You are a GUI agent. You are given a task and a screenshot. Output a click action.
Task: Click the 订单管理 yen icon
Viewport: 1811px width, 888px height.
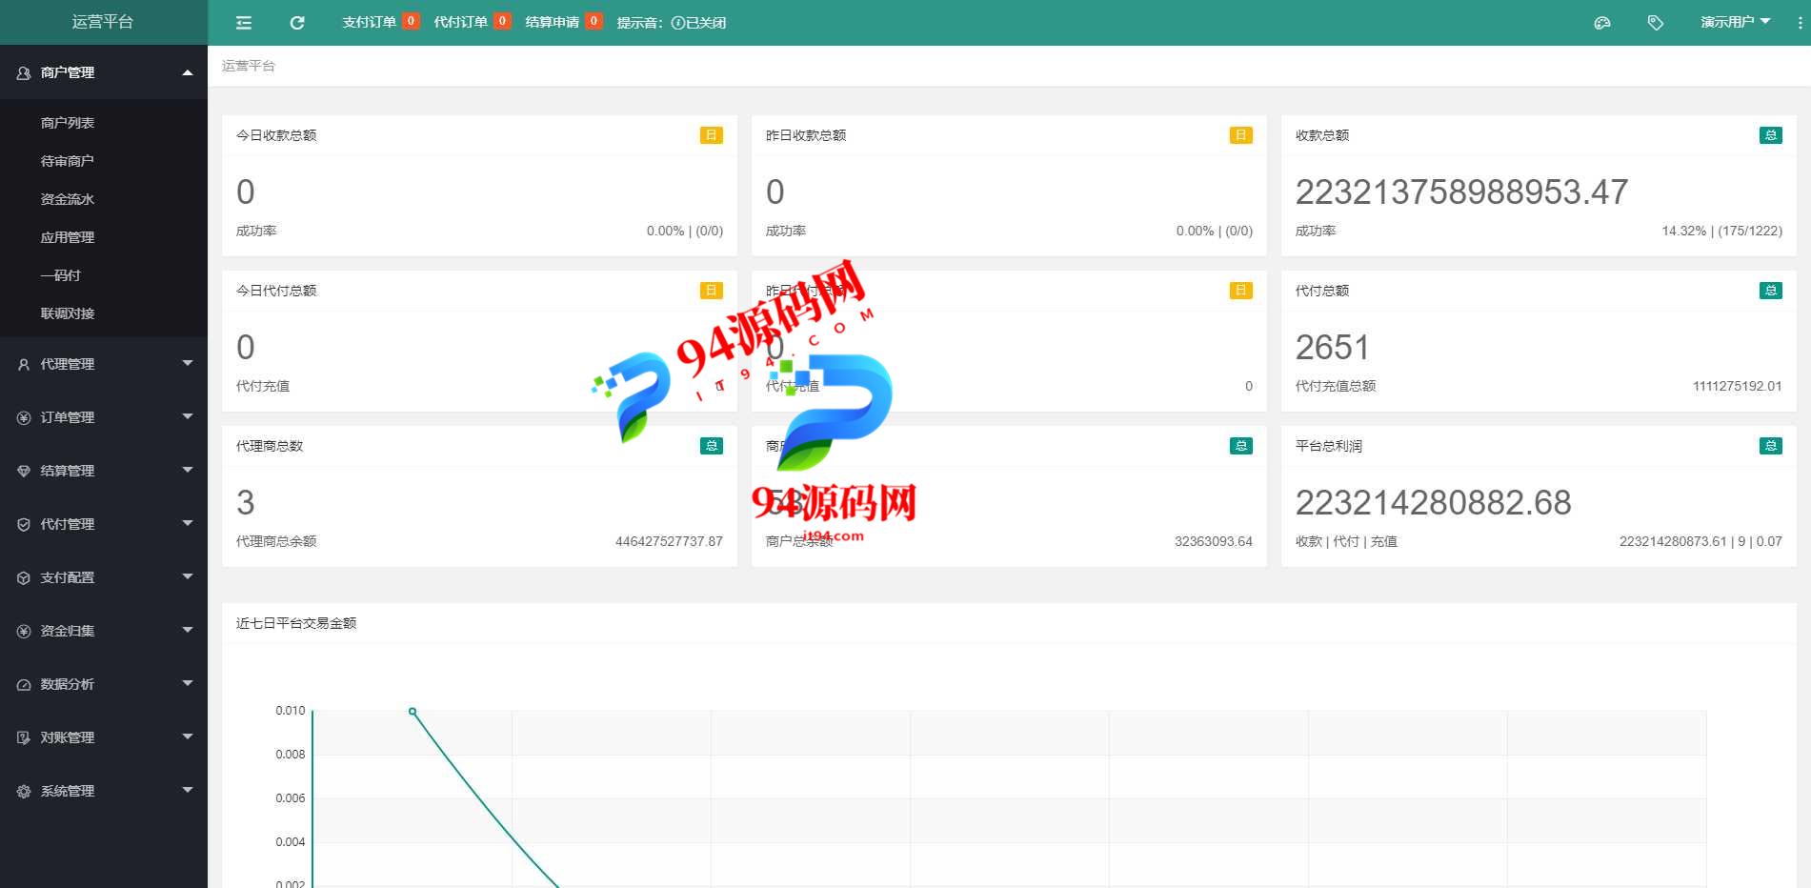24,417
